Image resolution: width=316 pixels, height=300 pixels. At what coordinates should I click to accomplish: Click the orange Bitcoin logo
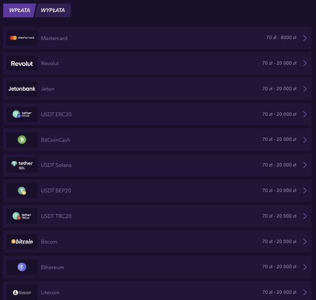pyautogui.click(x=22, y=242)
